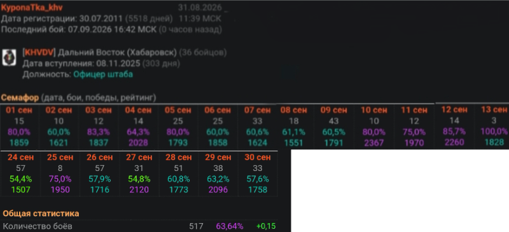Select the 06 сен date cell
This screenshot has height=232, width=509.
click(218, 110)
